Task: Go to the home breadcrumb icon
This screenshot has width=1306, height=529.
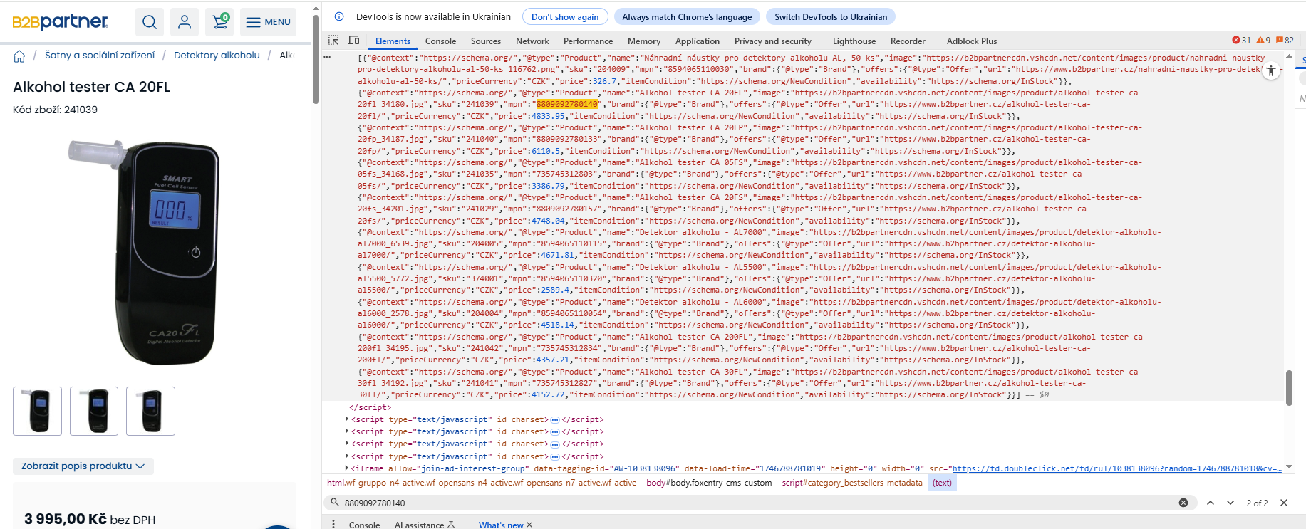Action: coord(19,56)
